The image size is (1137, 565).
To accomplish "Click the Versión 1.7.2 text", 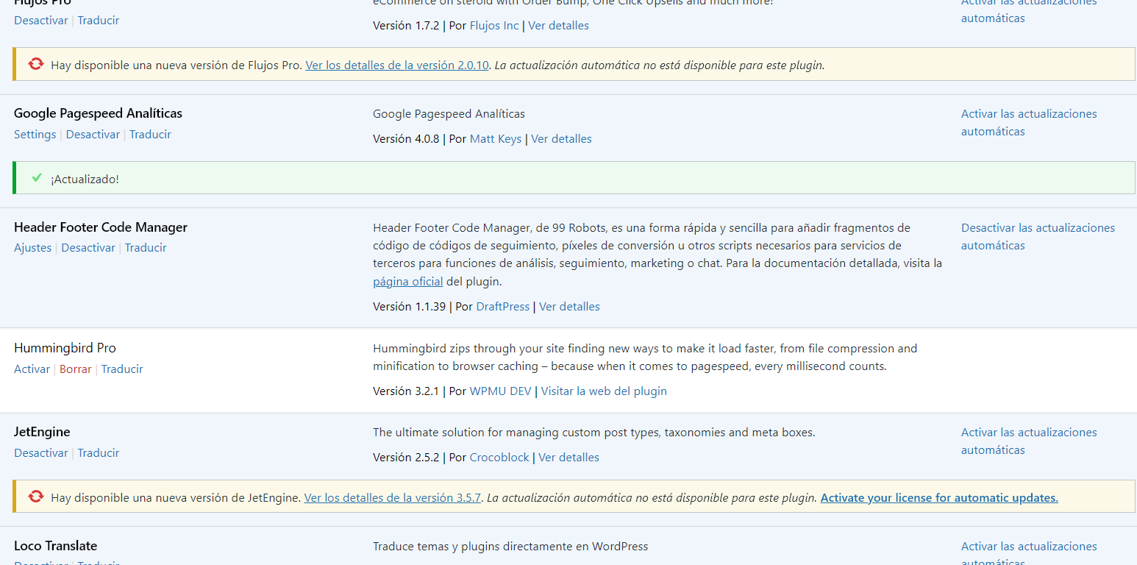I will tap(406, 25).
